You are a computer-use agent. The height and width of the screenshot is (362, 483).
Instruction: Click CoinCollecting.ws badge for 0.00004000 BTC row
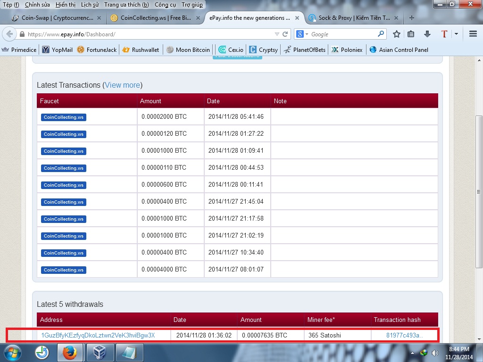click(x=64, y=270)
